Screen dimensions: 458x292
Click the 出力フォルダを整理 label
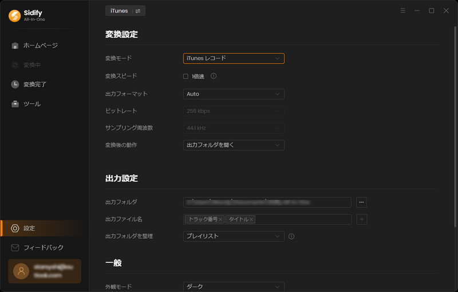(x=129, y=236)
